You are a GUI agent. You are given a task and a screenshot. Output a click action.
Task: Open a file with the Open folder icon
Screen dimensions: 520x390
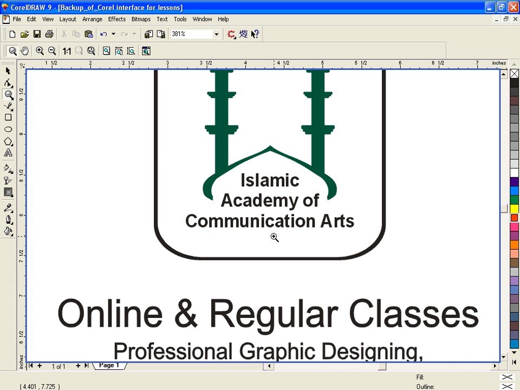coord(24,34)
